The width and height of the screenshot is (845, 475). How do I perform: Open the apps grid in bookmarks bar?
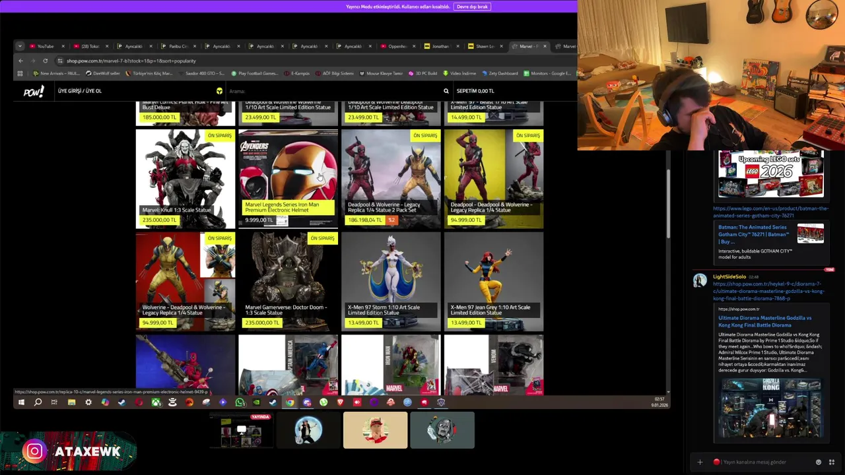pyautogui.click(x=20, y=73)
